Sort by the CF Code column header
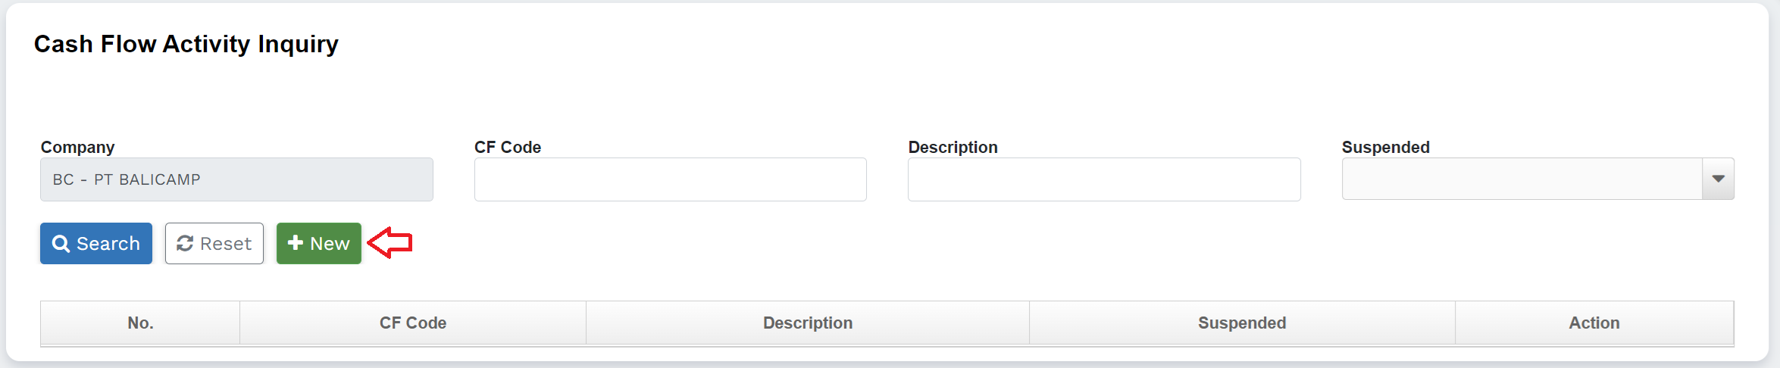 click(413, 323)
